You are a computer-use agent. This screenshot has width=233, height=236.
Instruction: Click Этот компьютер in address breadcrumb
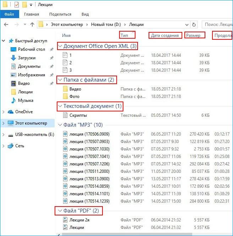pyautogui.click(x=67, y=24)
